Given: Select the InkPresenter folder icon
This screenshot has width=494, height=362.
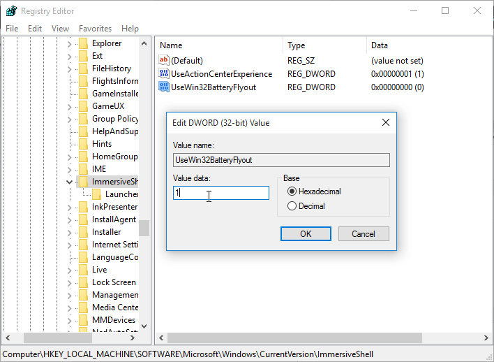Looking at the screenshot, I should 84,207.
